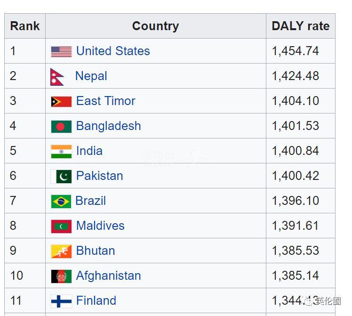The height and width of the screenshot is (316, 352).
Task: Open the Nepal country link
Action: coord(91,76)
